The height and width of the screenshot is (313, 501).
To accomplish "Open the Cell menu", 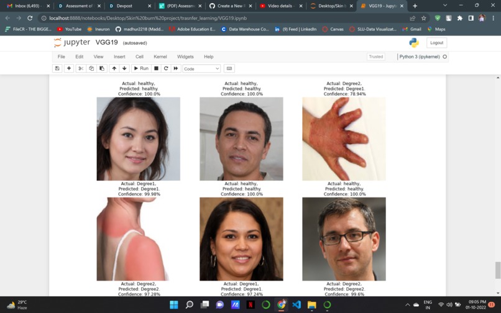I will [x=139, y=57].
